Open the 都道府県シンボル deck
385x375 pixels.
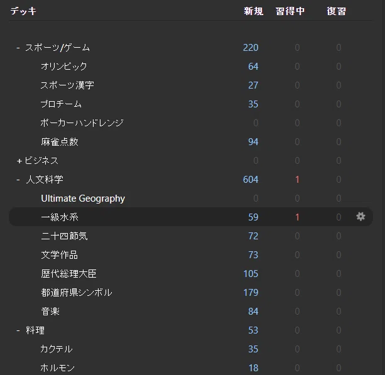(x=77, y=293)
